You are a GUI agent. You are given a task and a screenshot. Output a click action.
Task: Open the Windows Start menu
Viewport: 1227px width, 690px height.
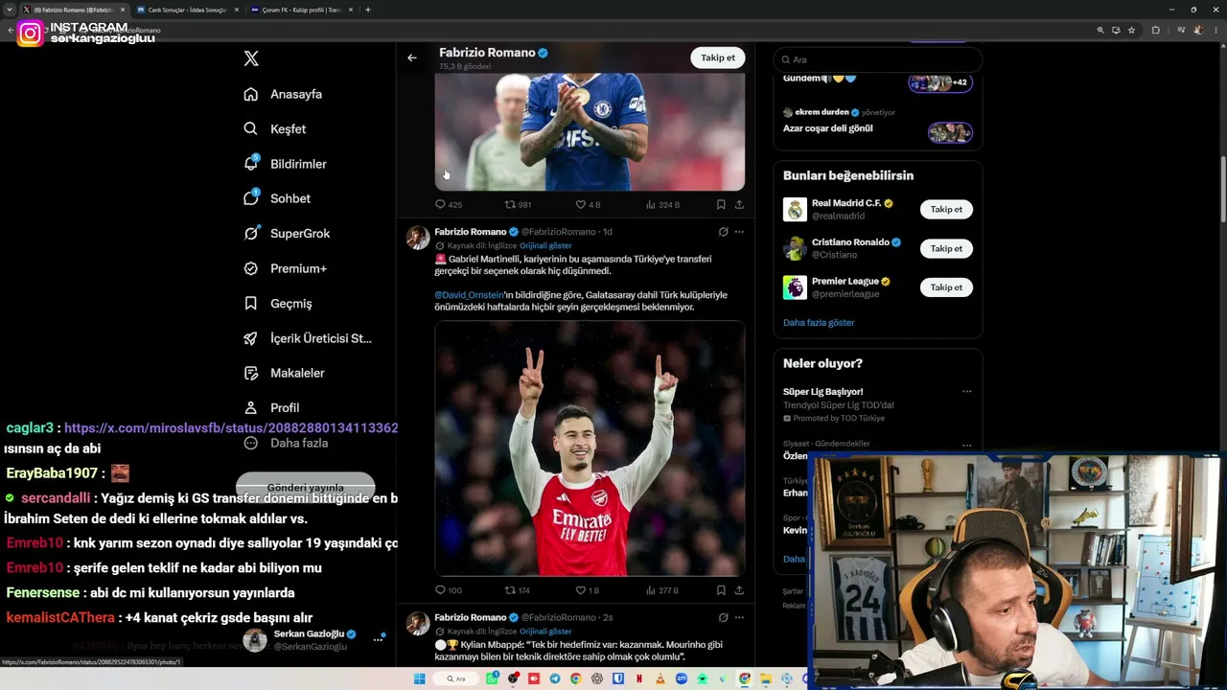419,678
